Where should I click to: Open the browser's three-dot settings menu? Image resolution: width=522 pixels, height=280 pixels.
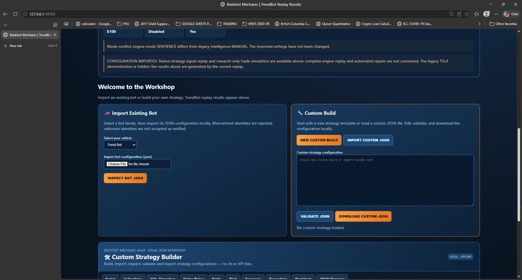pos(496,14)
